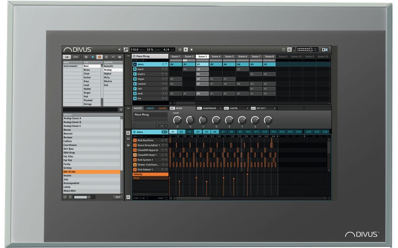Select Digital in the Subtype column
Screen dimensions: 398x248
click(113, 74)
